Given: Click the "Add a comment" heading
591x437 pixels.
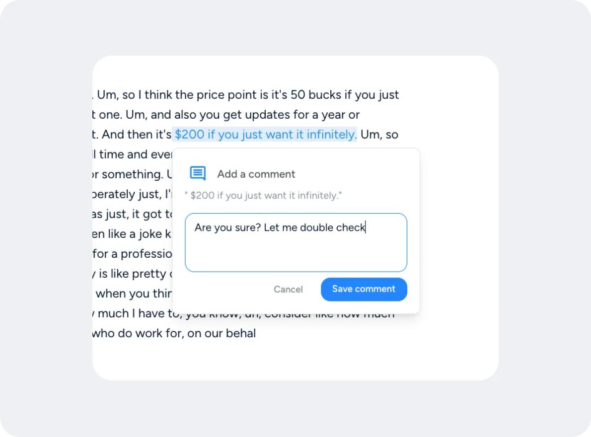Looking at the screenshot, I should tap(256, 174).
